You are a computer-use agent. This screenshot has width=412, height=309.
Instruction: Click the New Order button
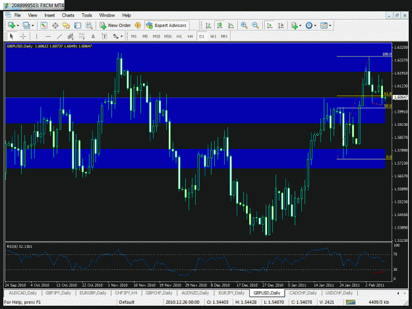coord(115,26)
